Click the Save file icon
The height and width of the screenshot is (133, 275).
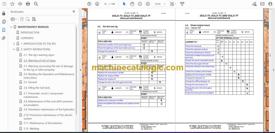coord(4,4)
